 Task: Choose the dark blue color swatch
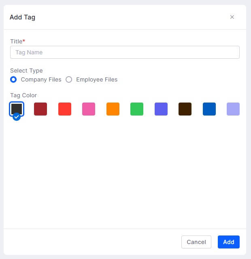pos(209,109)
